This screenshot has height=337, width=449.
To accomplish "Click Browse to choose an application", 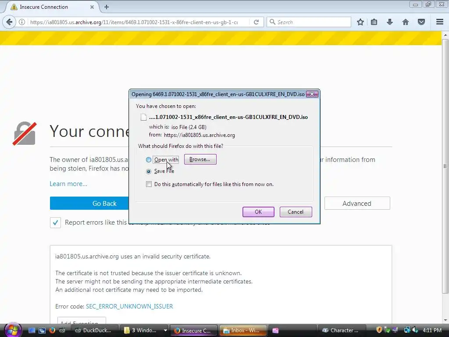I will click(200, 159).
